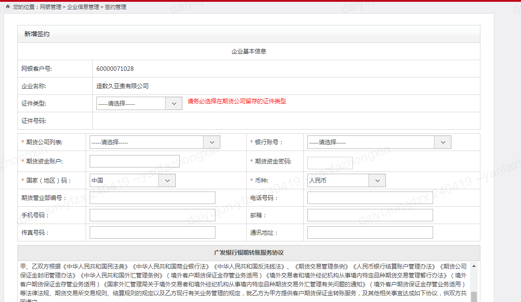Click into the 手机号码 field

point(152,215)
